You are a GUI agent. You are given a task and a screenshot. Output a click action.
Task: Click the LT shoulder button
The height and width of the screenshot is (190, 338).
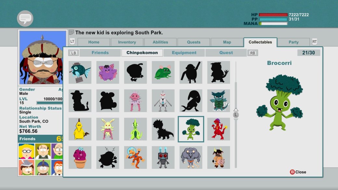(72, 41)
